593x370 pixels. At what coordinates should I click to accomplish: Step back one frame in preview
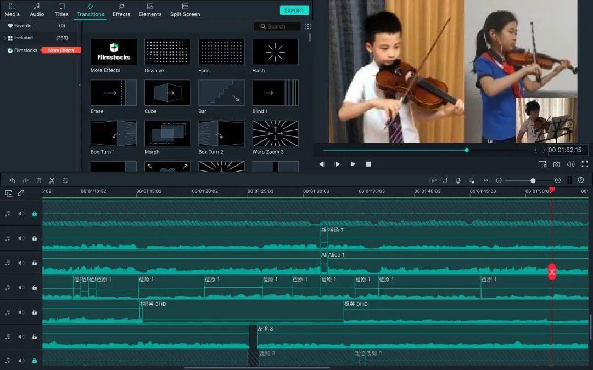tap(321, 164)
